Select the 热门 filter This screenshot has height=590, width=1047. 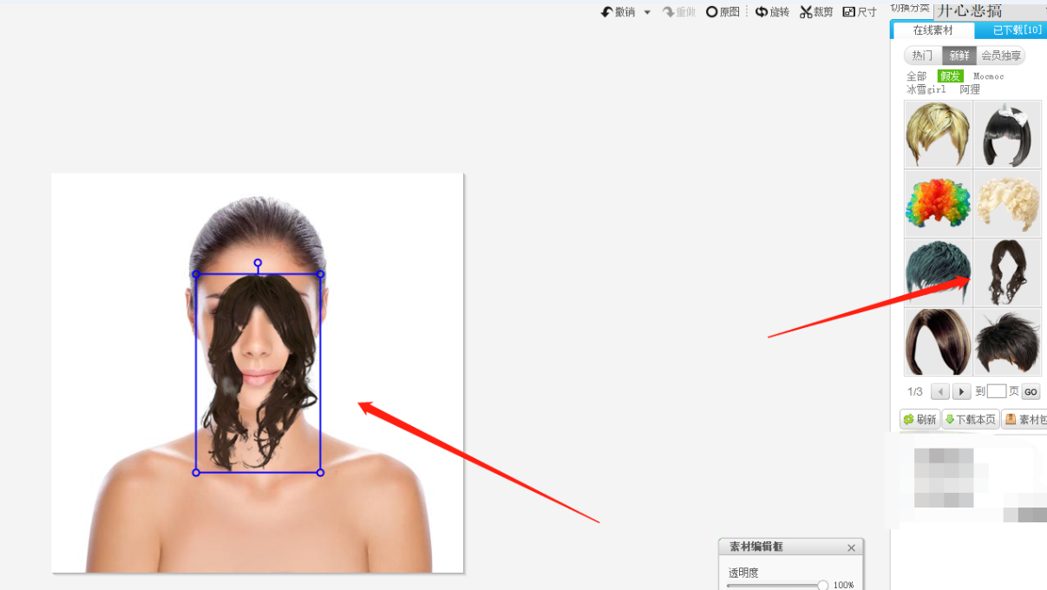point(922,56)
